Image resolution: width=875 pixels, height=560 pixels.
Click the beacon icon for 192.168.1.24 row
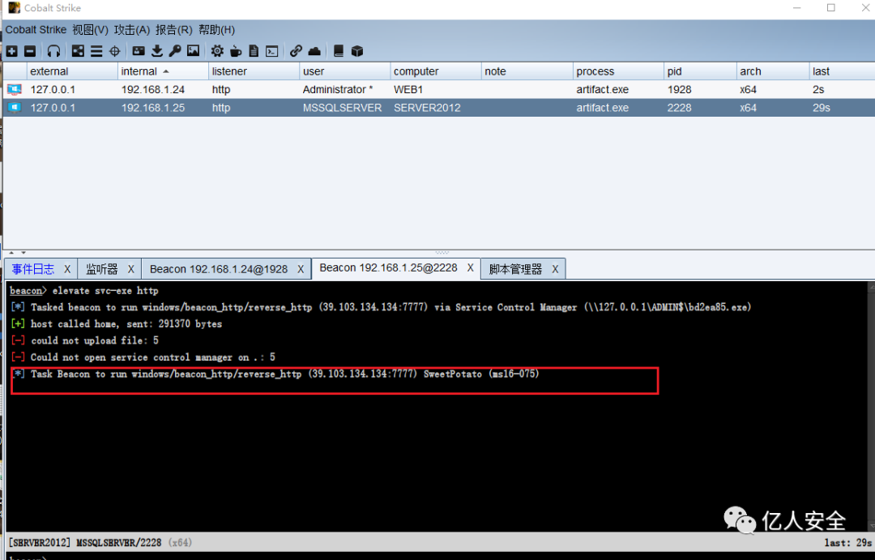tap(15, 89)
